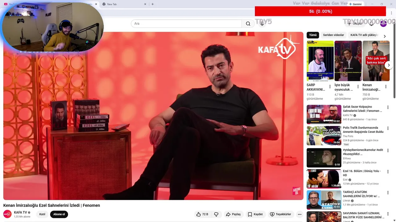Viewport: 396px width, 222px height.
Task: Show more filter chips with right chevron
Action: 385,36
